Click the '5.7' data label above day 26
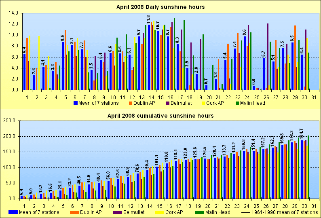Image resolution: width=321 pixels, height=218 pixels. 264,54
